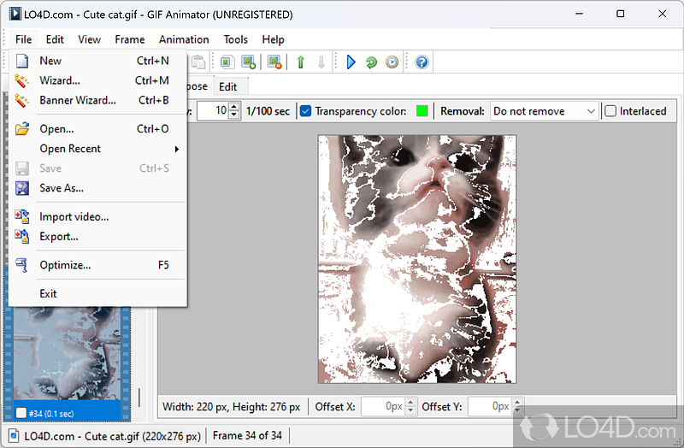
Task: Open the Animation menu in menu bar
Action: pyautogui.click(x=184, y=39)
